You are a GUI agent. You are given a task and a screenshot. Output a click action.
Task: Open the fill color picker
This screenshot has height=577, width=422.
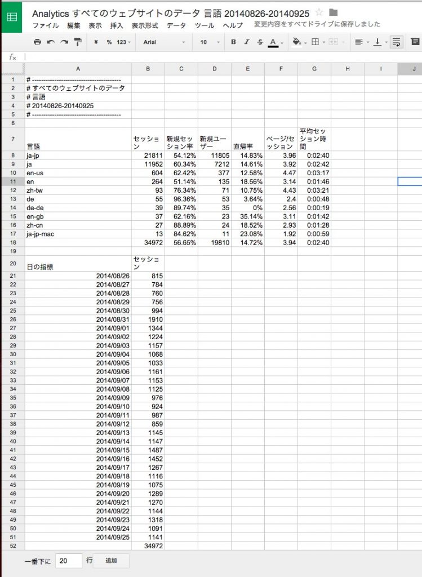[296, 42]
